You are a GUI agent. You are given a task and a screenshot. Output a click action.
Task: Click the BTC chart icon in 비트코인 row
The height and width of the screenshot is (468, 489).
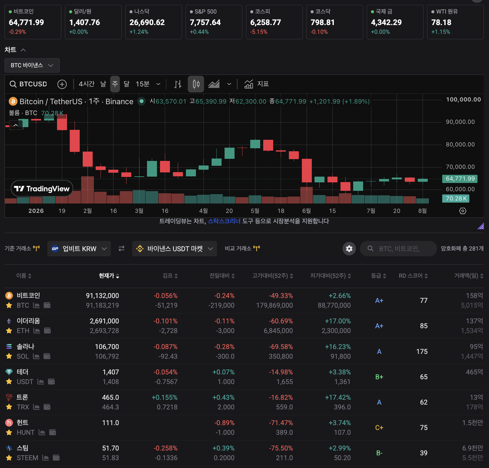pos(36,305)
